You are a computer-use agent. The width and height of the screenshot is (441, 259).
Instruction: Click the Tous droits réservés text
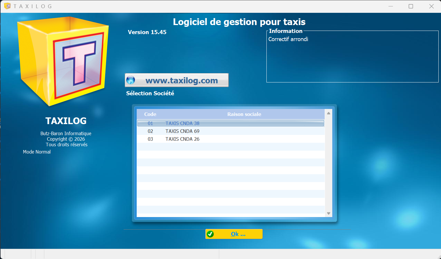[66, 145]
